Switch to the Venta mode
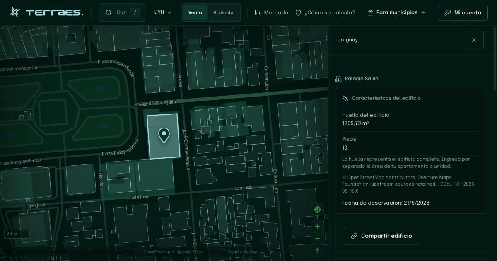The image size is (497, 261). (195, 12)
